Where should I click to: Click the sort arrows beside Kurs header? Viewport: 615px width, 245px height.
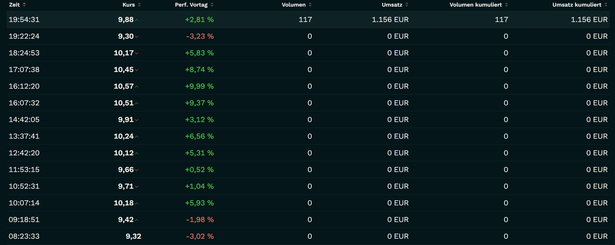[x=139, y=5]
